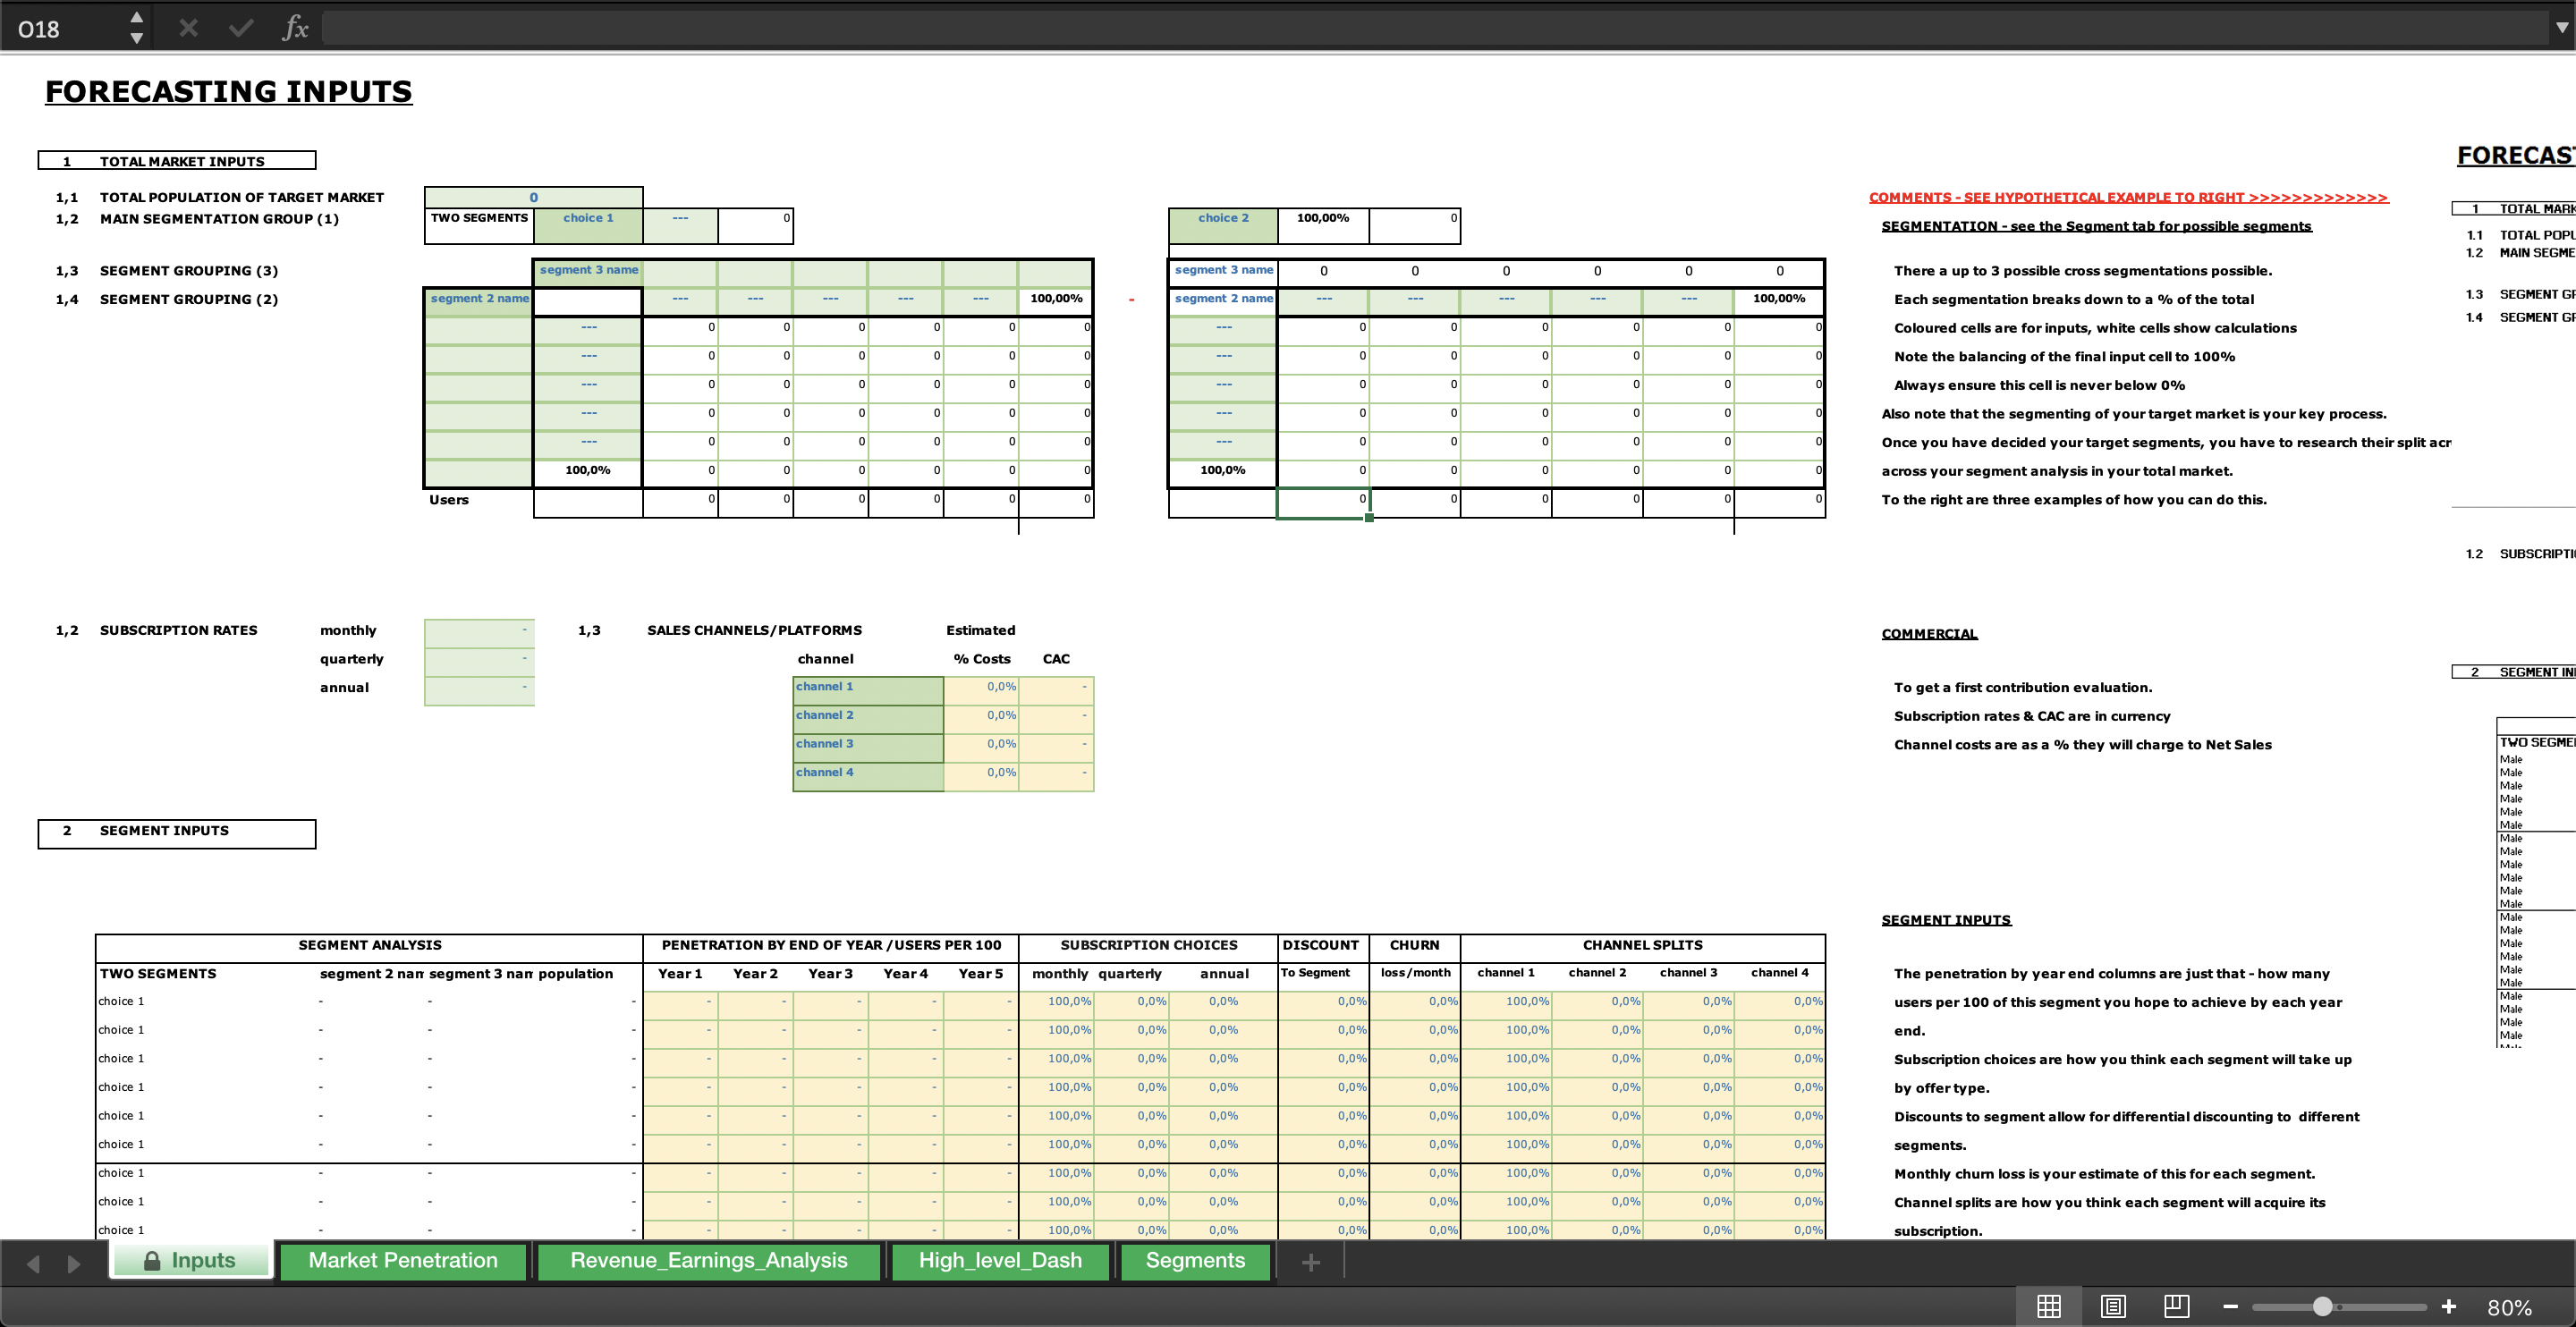Select the 'channel 3' name cell
2576x1327 pixels.
pyautogui.click(x=868, y=746)
